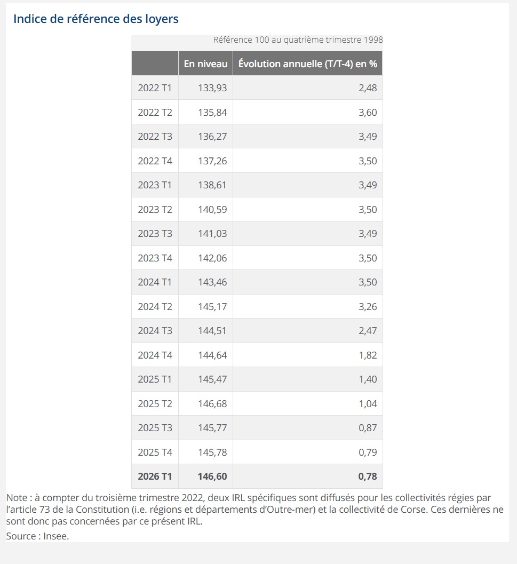Select the 1,82 change for 2024 T4
The image size is (517, 564).
(368, 355)
